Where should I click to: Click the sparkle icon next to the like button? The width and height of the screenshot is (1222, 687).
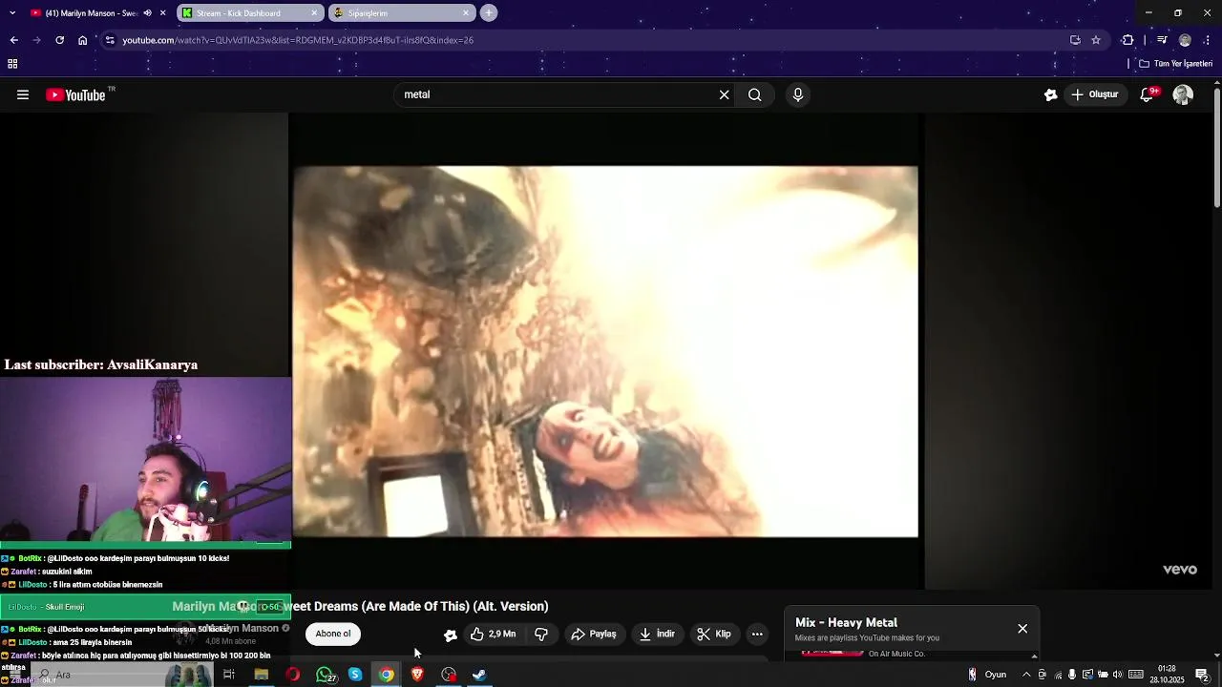pos(451,635)
